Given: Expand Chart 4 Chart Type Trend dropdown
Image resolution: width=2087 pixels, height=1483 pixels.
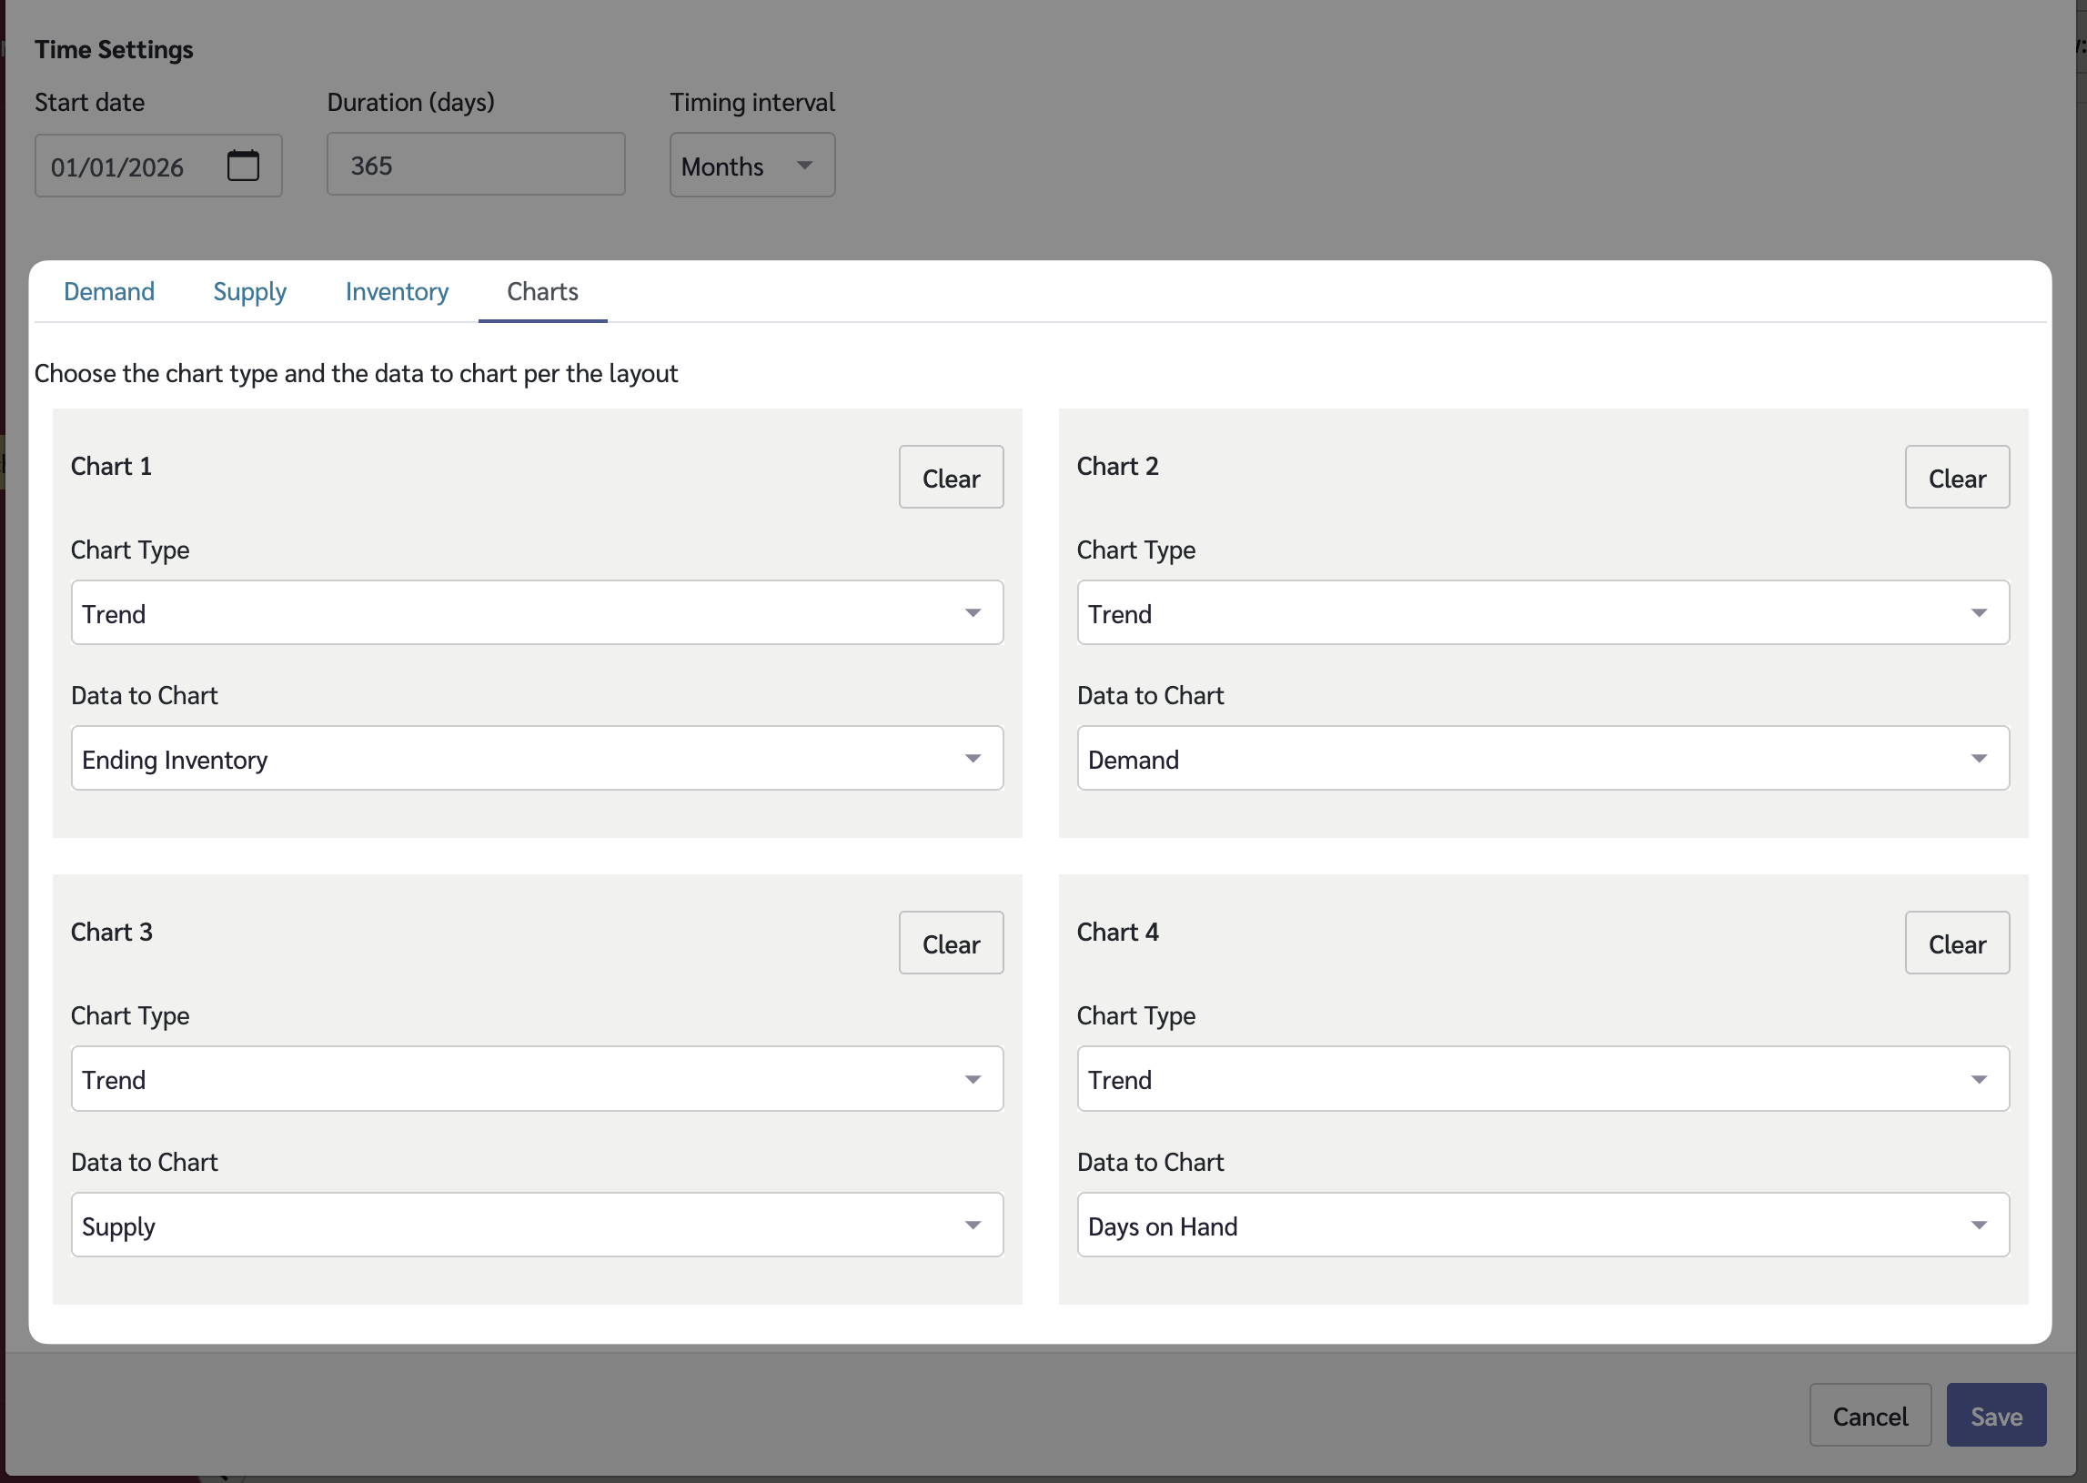Looking at the screenshot, I should (1542, 1079).
